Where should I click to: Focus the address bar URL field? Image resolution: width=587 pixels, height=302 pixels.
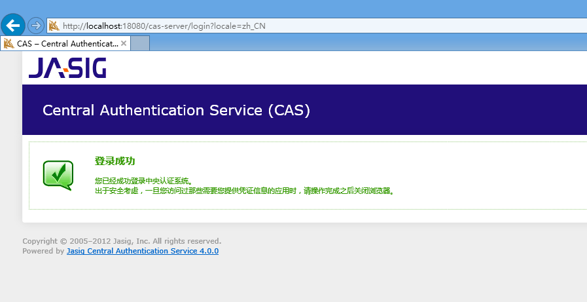coord(317,26)
